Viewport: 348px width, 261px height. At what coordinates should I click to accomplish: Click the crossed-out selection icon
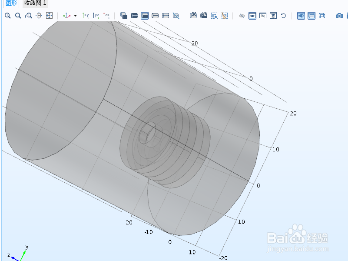[176, 16]
